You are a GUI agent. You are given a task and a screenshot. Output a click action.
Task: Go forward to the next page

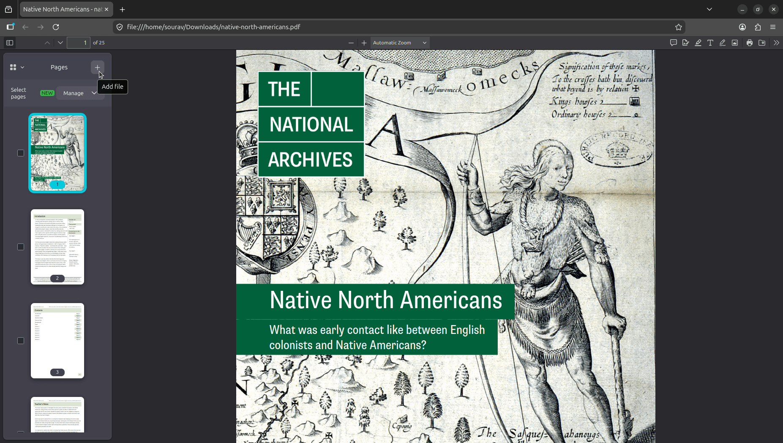[41, 27]
